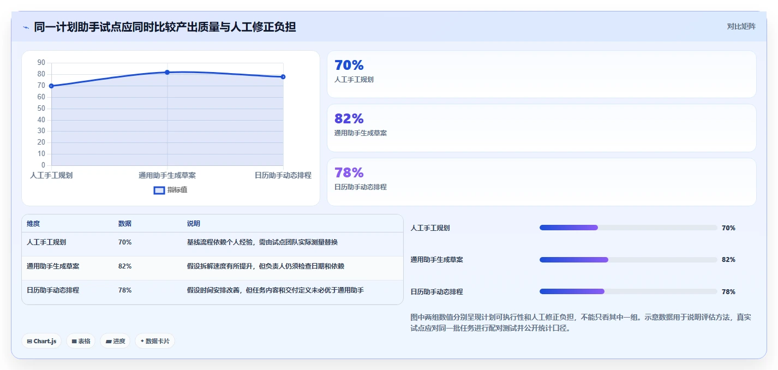Click 日历助手动态排程 label in data card
This screenshot has width=778, height=370.
pyautogui.click(x=361, y=187)
